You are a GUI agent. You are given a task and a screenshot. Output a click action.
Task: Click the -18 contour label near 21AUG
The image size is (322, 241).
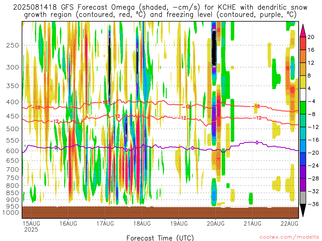tap(257, 106)
